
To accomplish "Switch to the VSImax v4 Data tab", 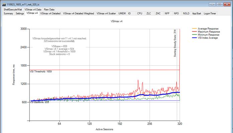I will click(33, 9).
